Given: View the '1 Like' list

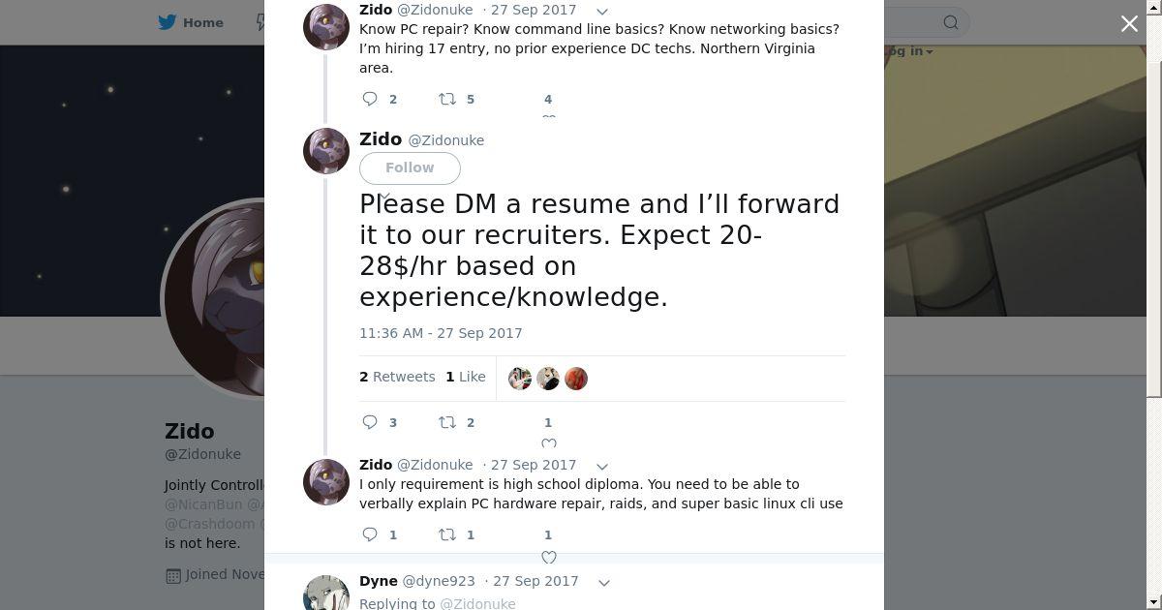Looking at the screenshot, I should tap(466, 377).
